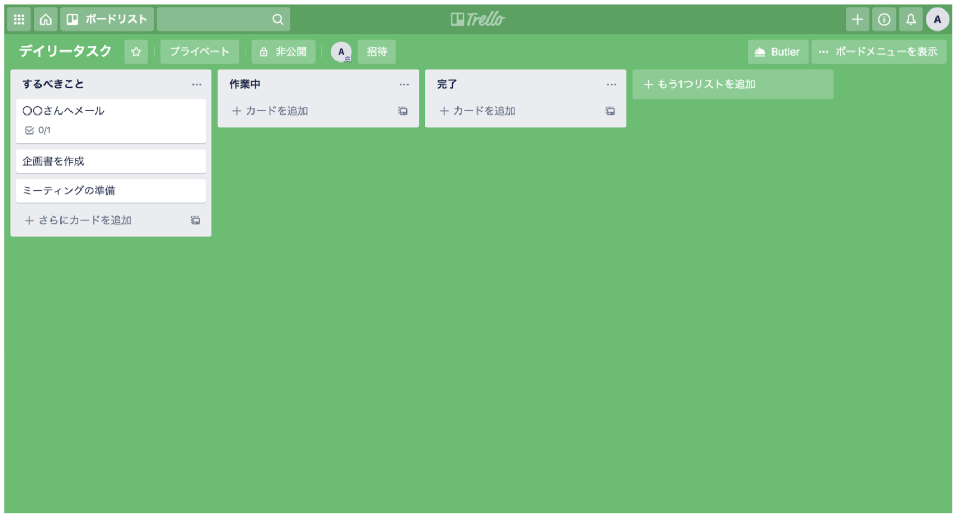This screenshot has height=517, width=956.
Task: Click card template icon in 完了 list
Action: point(610,111)
